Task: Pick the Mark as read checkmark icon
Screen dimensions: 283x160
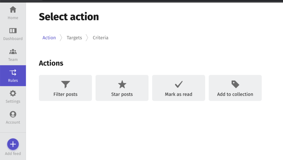Action: coord(179,84)
